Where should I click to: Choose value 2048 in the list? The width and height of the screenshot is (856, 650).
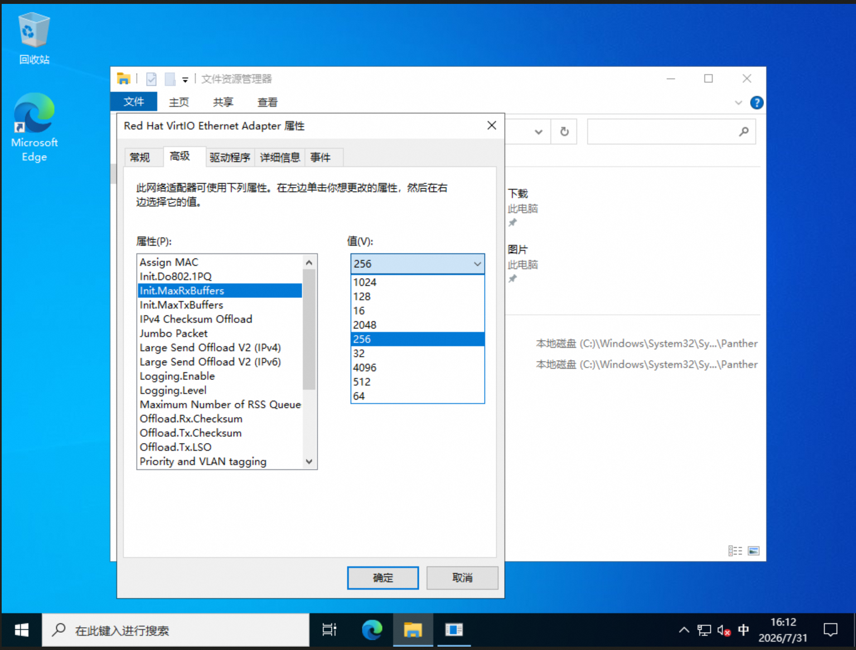[418, 325]
